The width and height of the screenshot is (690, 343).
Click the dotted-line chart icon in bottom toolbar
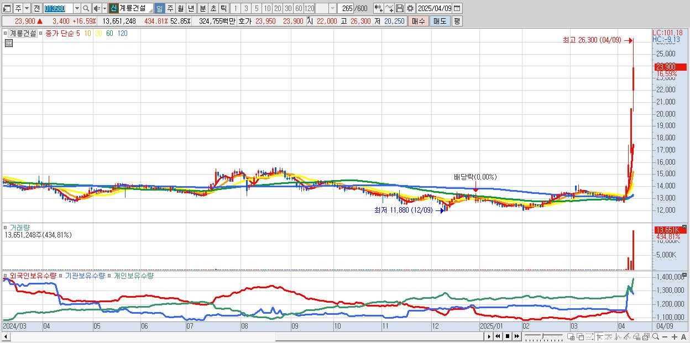(589, 336)
